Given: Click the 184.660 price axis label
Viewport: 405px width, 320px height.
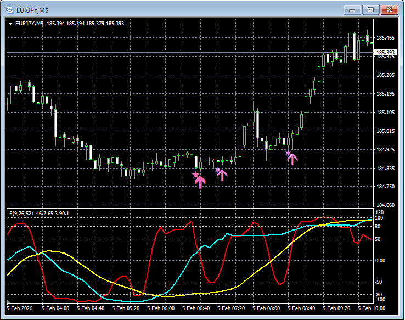Looking at the screenshot, I should click(385, 205).
